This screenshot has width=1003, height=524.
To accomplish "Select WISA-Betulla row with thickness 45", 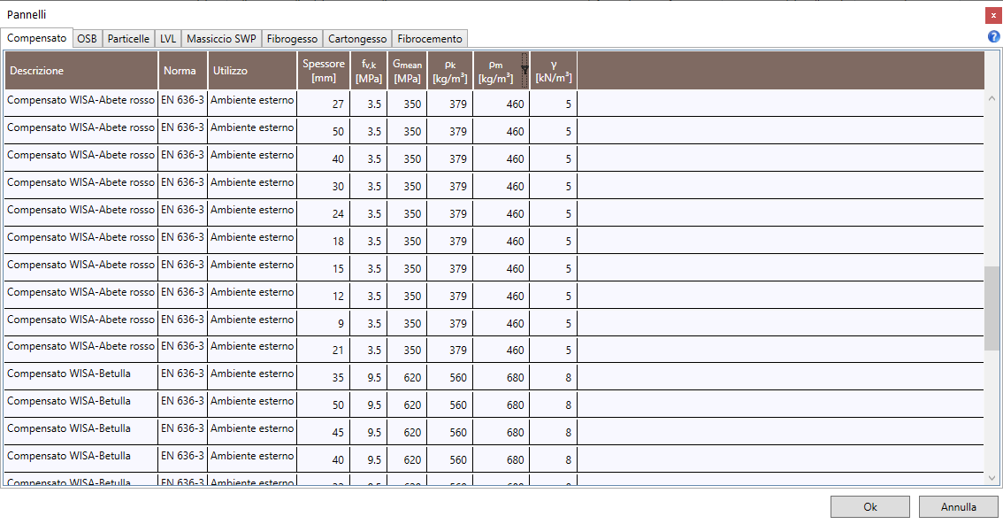I will [494, 432].
